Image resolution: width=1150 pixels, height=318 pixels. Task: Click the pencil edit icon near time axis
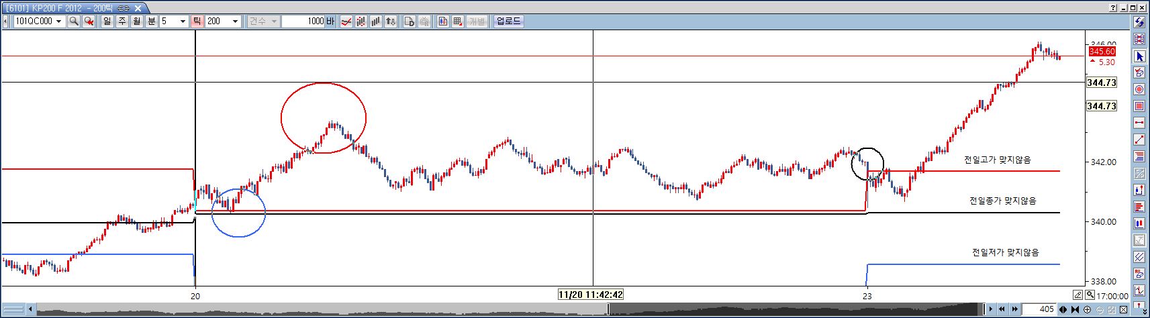1077,295
